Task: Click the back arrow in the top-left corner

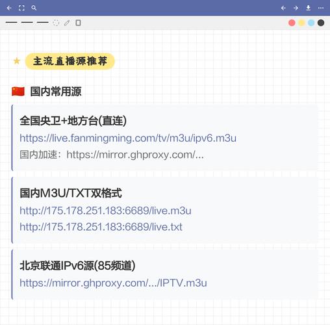Action: tap(9, 8)
